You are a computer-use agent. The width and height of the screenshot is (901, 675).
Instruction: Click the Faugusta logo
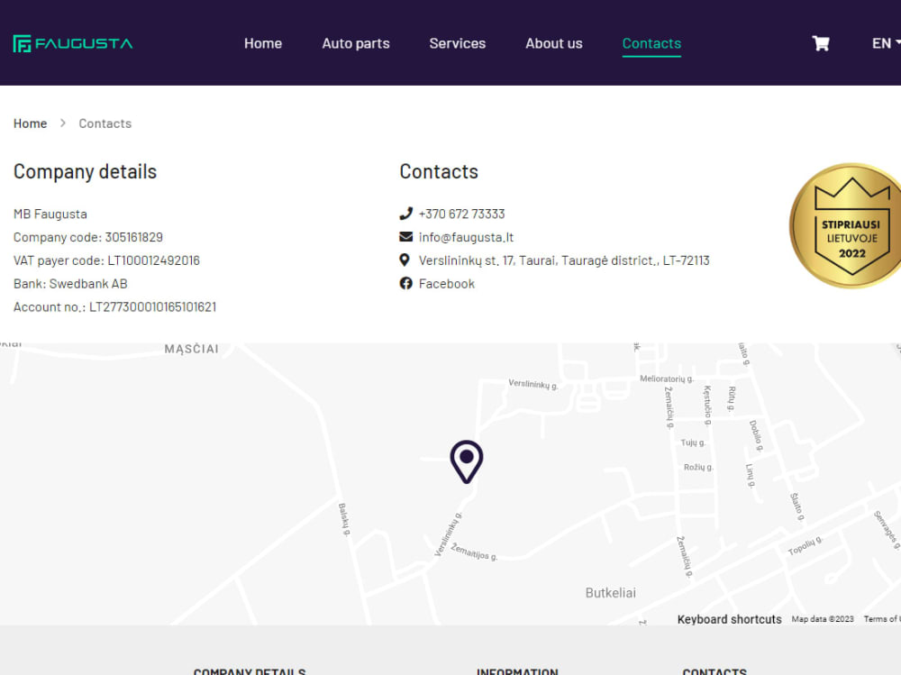pos(73,43)
